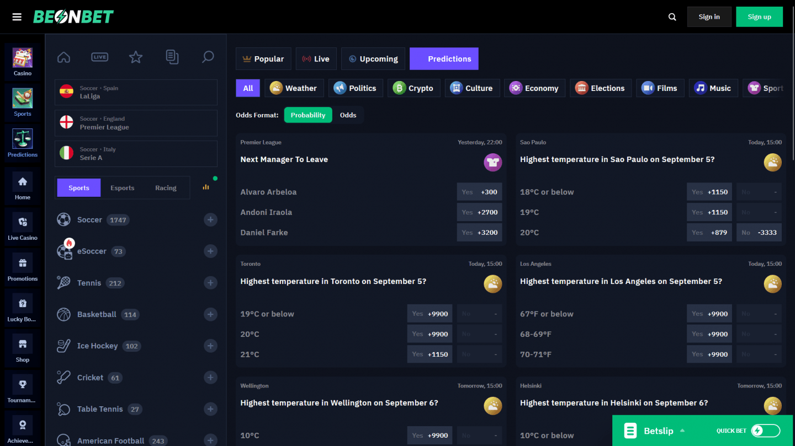Expand the Basketball sport list

(210, 314)
